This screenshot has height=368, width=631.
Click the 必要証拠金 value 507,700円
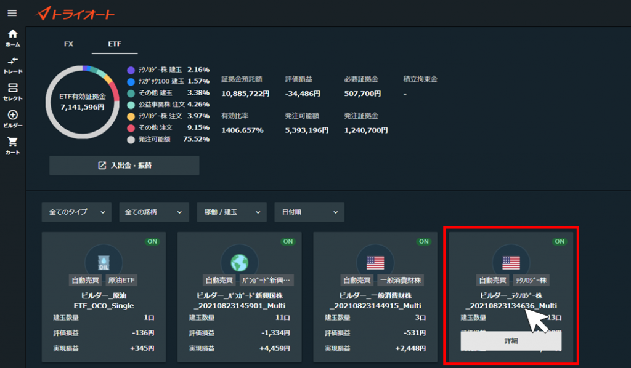tap(362, 94)
